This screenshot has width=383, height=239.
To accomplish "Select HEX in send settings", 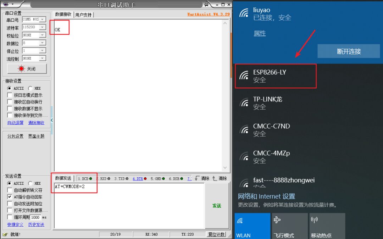I will (x=30, y=183).
